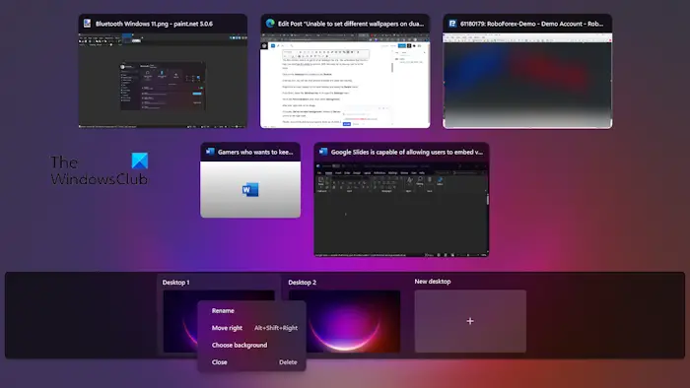
Task: Click the Desktop 1 label
Action: [176, 282]
